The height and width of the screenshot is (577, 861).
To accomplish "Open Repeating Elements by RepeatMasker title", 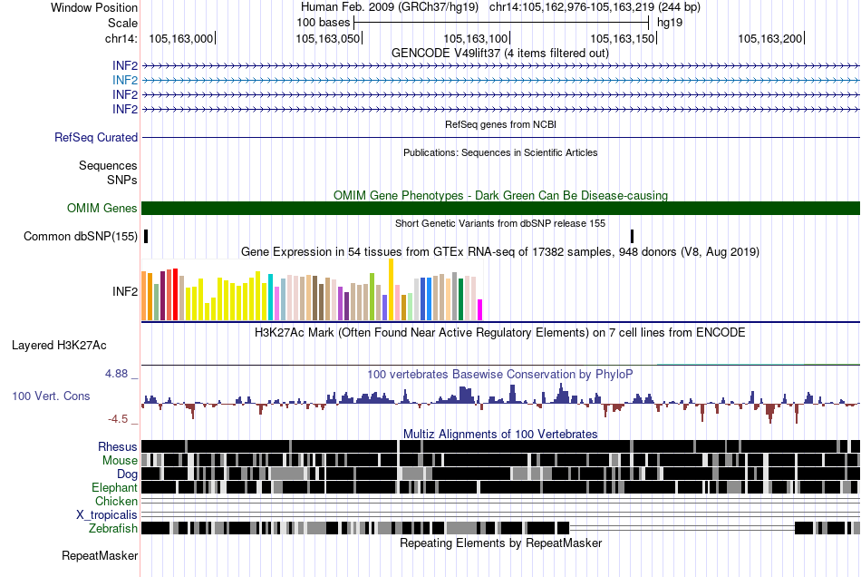I will (500, 543).
